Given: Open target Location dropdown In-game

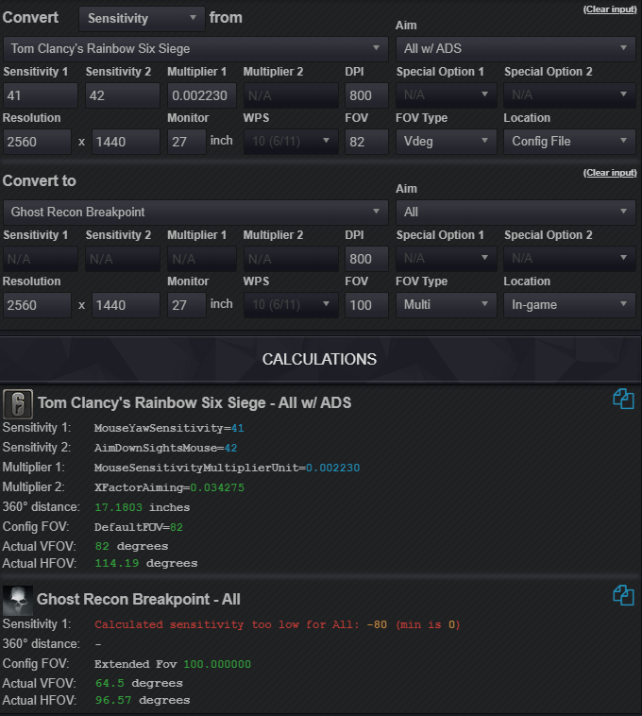Looking at the screenshot, I should point(569,305).
